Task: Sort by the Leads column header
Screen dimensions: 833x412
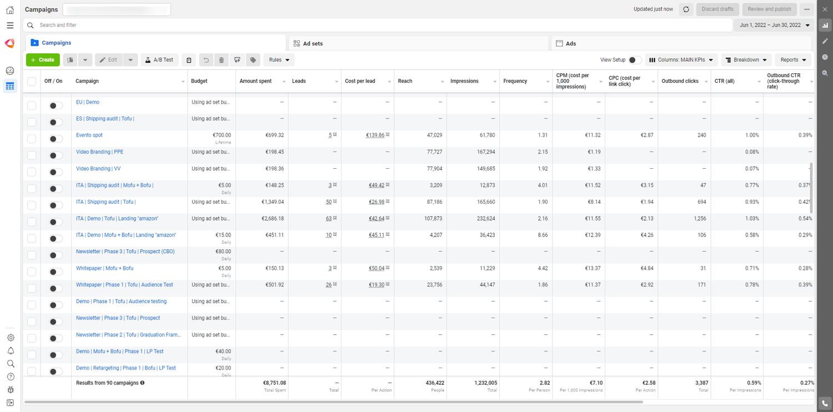Action: pyautogui.click(x=299, y=81)
